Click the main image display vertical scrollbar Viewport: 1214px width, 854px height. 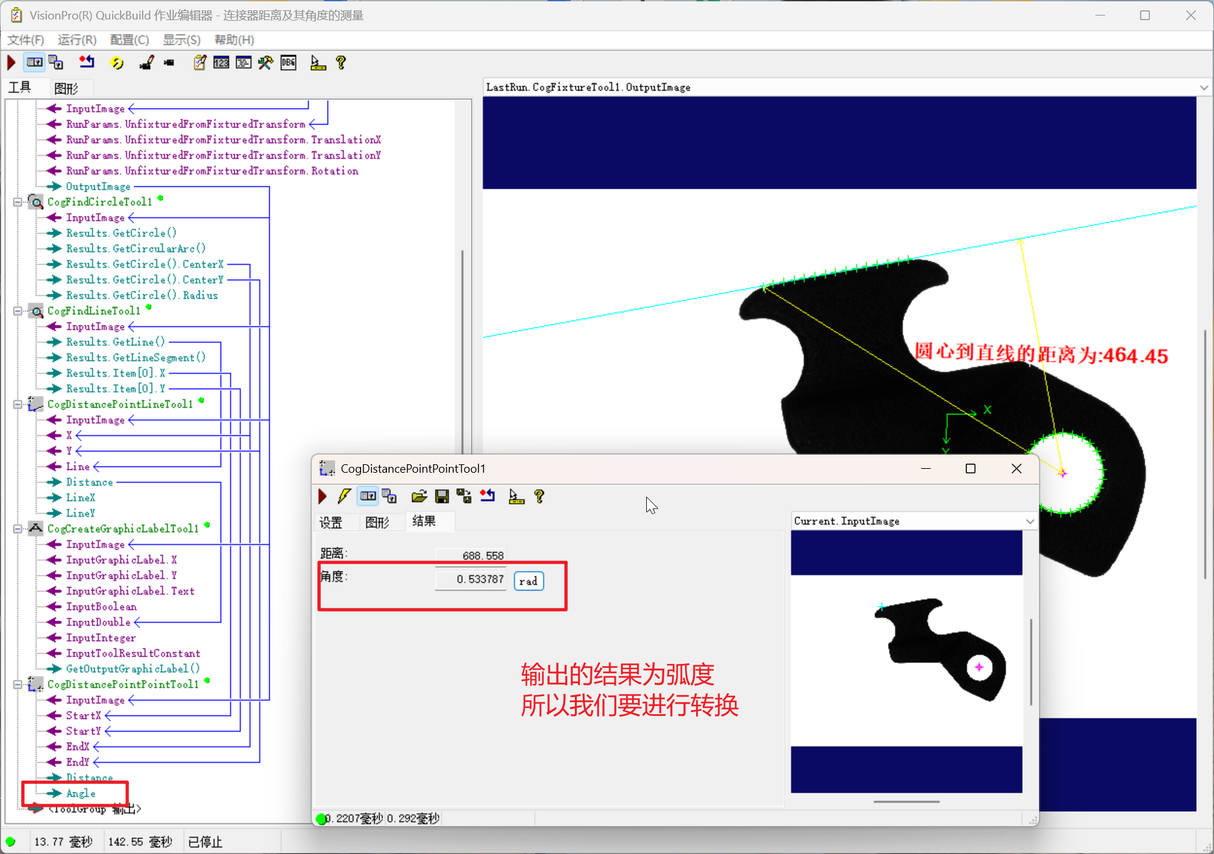[1206, 454]
